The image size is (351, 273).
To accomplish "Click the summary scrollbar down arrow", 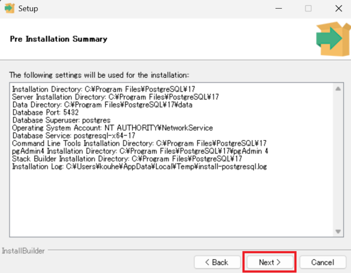I will [x=338, y=231].
